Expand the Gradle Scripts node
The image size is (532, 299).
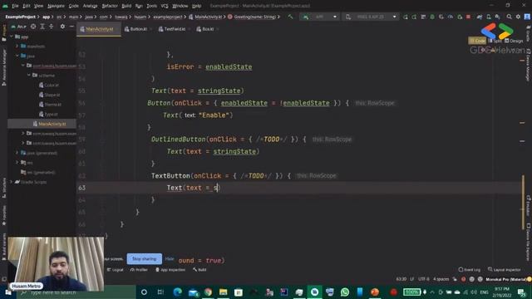click(12, 182)
